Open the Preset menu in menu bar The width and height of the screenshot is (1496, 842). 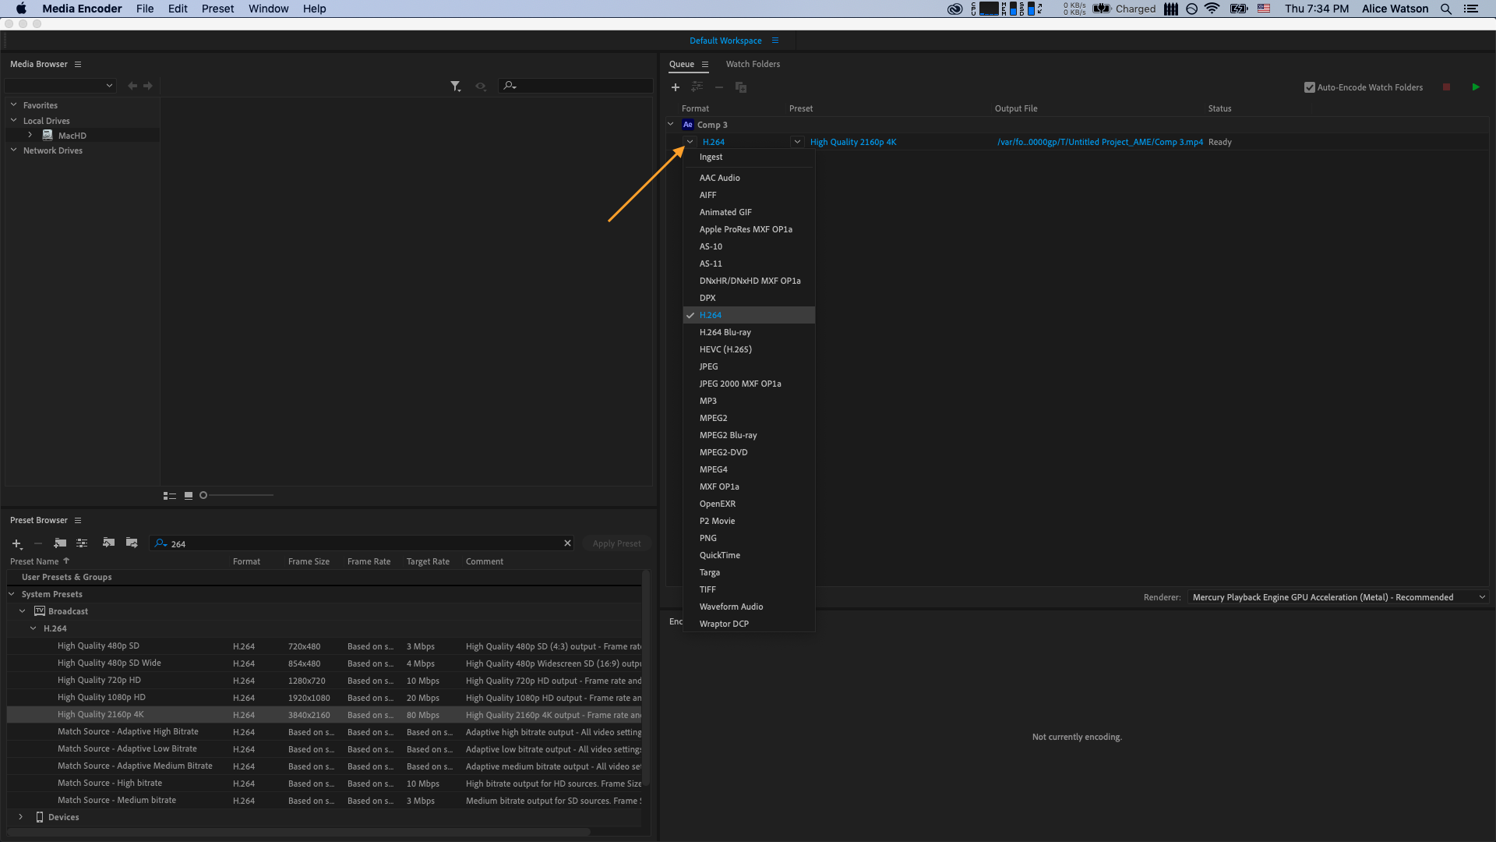217,9
